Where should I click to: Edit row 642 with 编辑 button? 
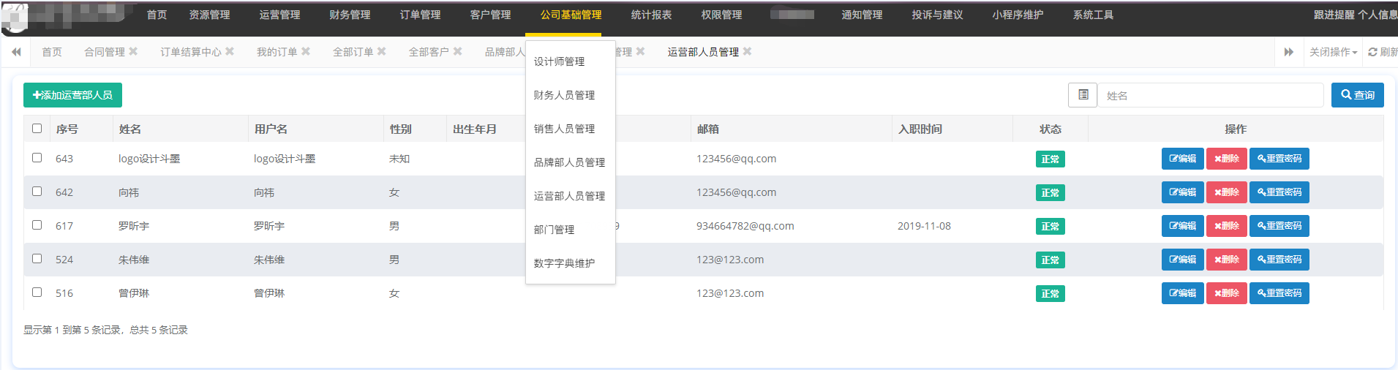coord(1182,192)
